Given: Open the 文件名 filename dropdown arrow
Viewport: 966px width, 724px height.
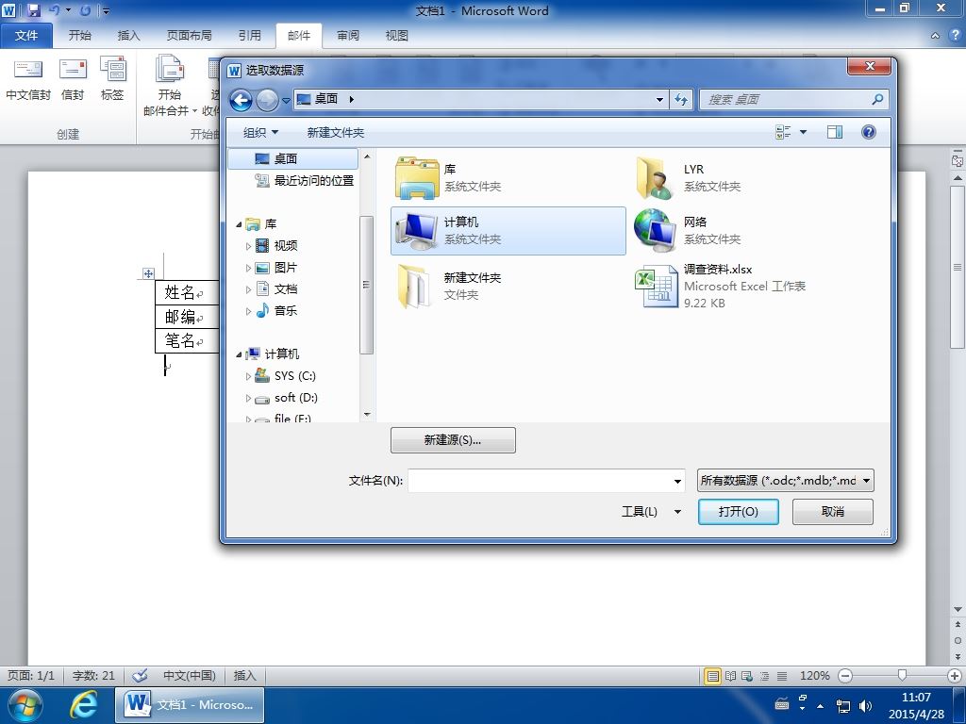Looking at the screenshot, I should click(x=677, y=481).
